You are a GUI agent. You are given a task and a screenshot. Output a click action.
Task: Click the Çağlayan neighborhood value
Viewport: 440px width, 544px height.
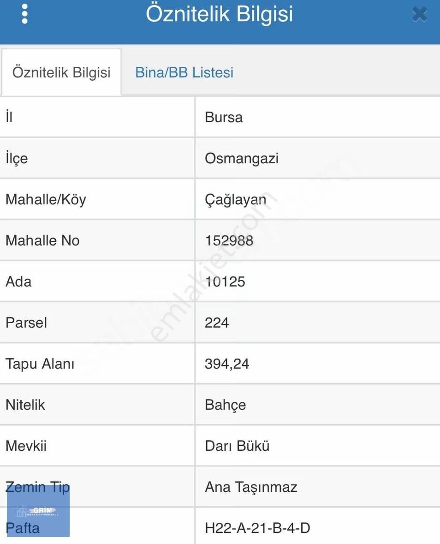[x=236, y=199]
